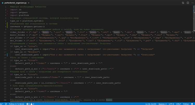Change indentation via Spaces: 4
195x105 pixels.
click(x=162, y=104)
